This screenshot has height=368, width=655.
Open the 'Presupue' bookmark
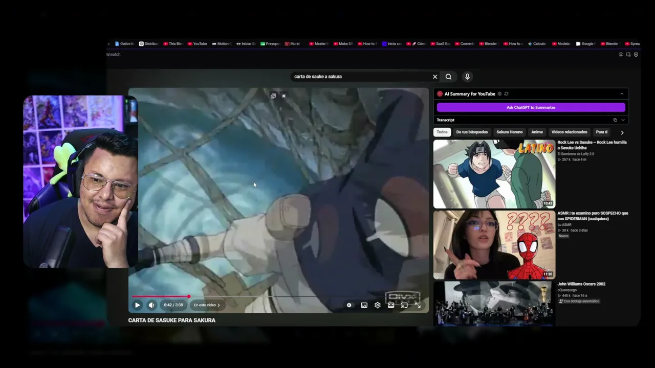tap(271, 44)
